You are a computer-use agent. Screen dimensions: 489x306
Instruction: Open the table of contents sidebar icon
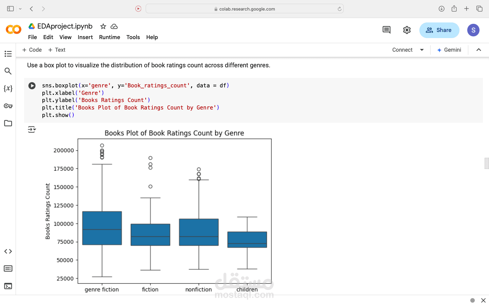tap(8, 54)
